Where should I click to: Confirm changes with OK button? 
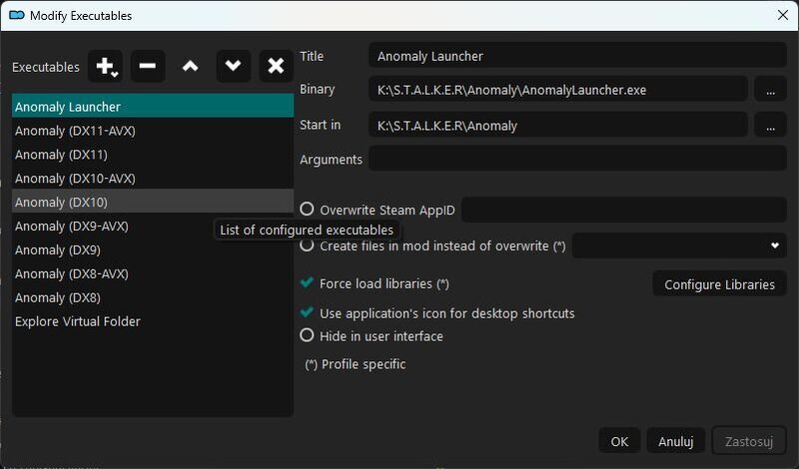[619, 441]
